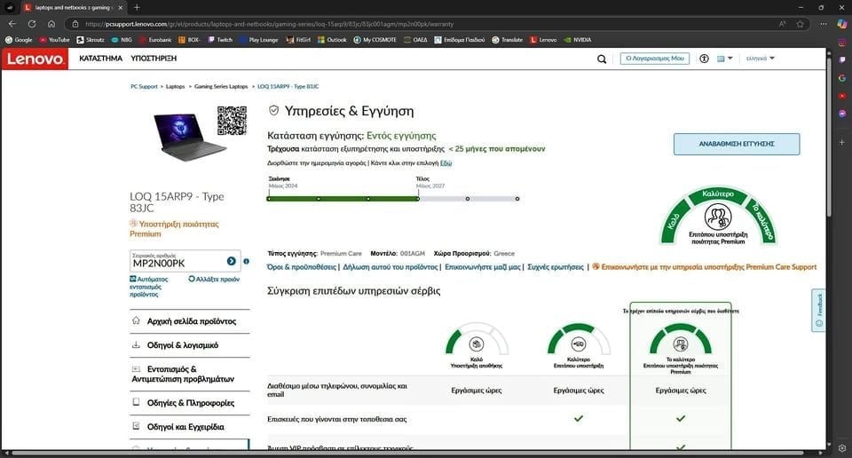Open the My COSMOTE bookmark

[x=375, y=40]
